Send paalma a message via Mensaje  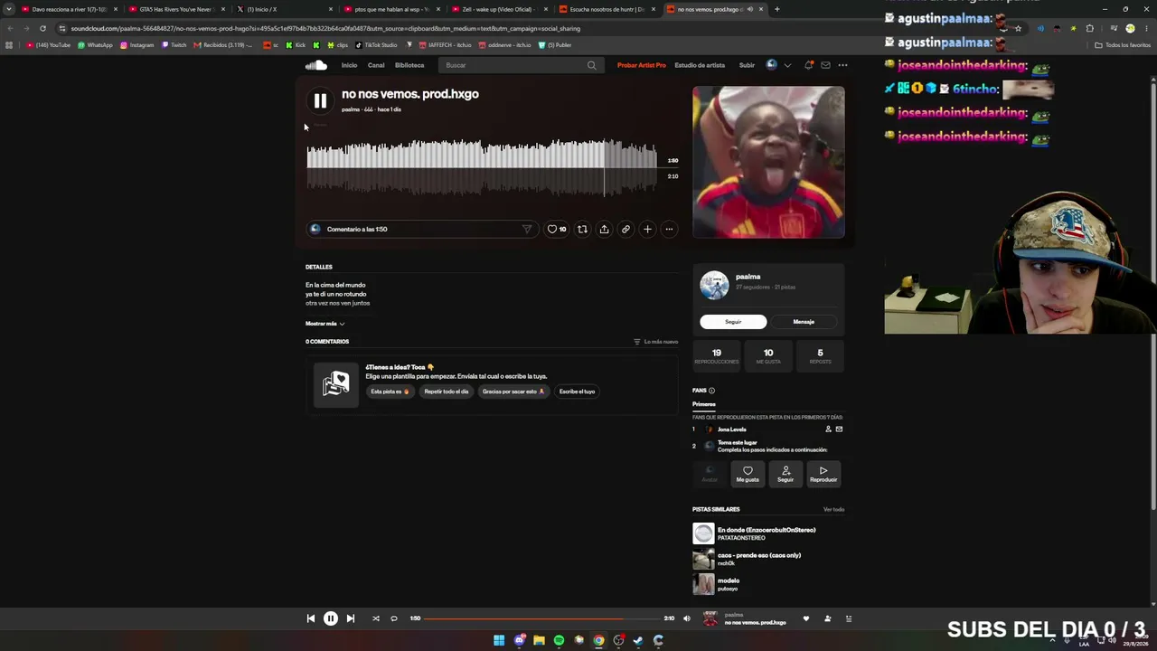pos(804,322)
